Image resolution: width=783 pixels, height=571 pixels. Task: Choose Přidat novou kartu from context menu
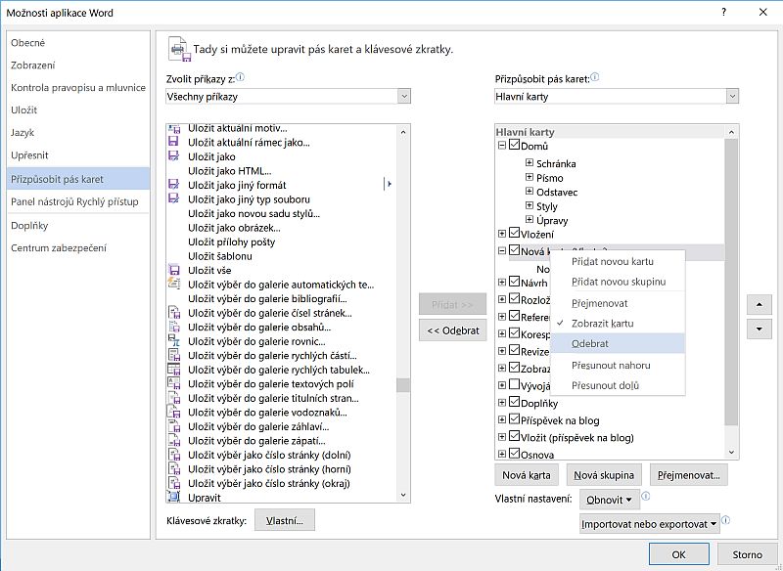click(x=618, y=261)
